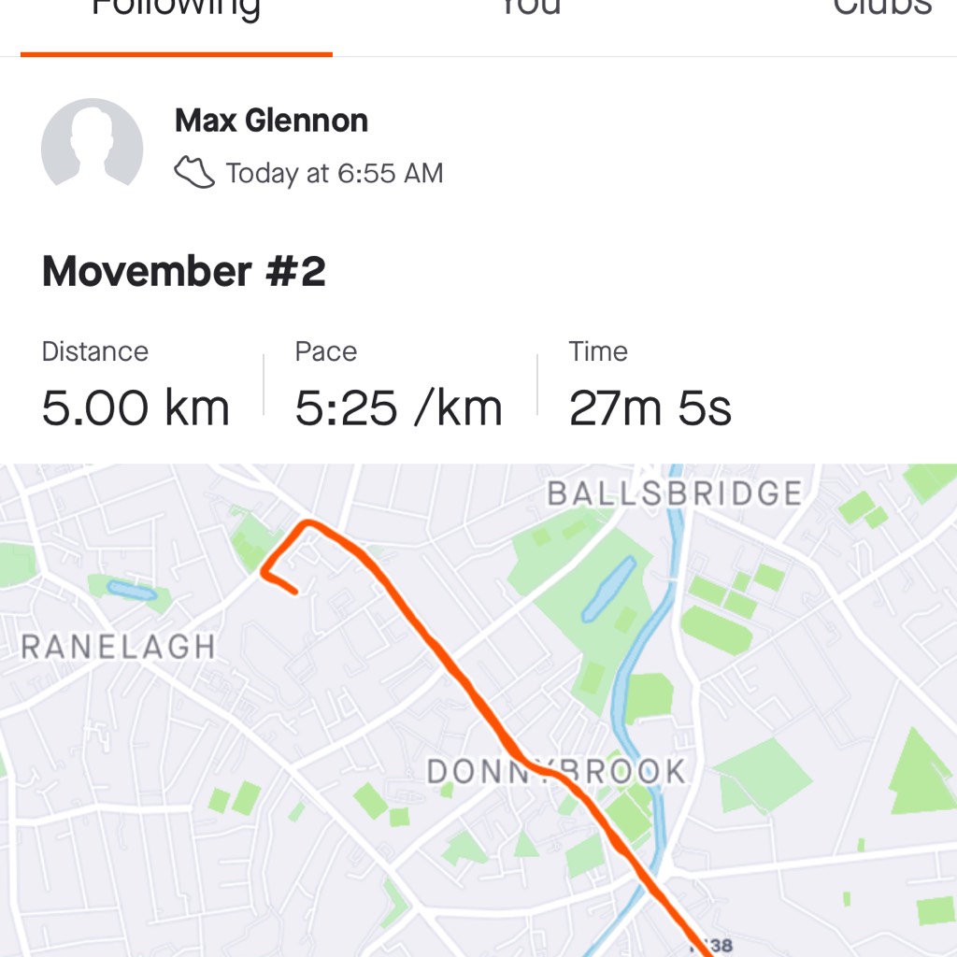Tap the Donnybrook label on the map

(x=556, y=771)
